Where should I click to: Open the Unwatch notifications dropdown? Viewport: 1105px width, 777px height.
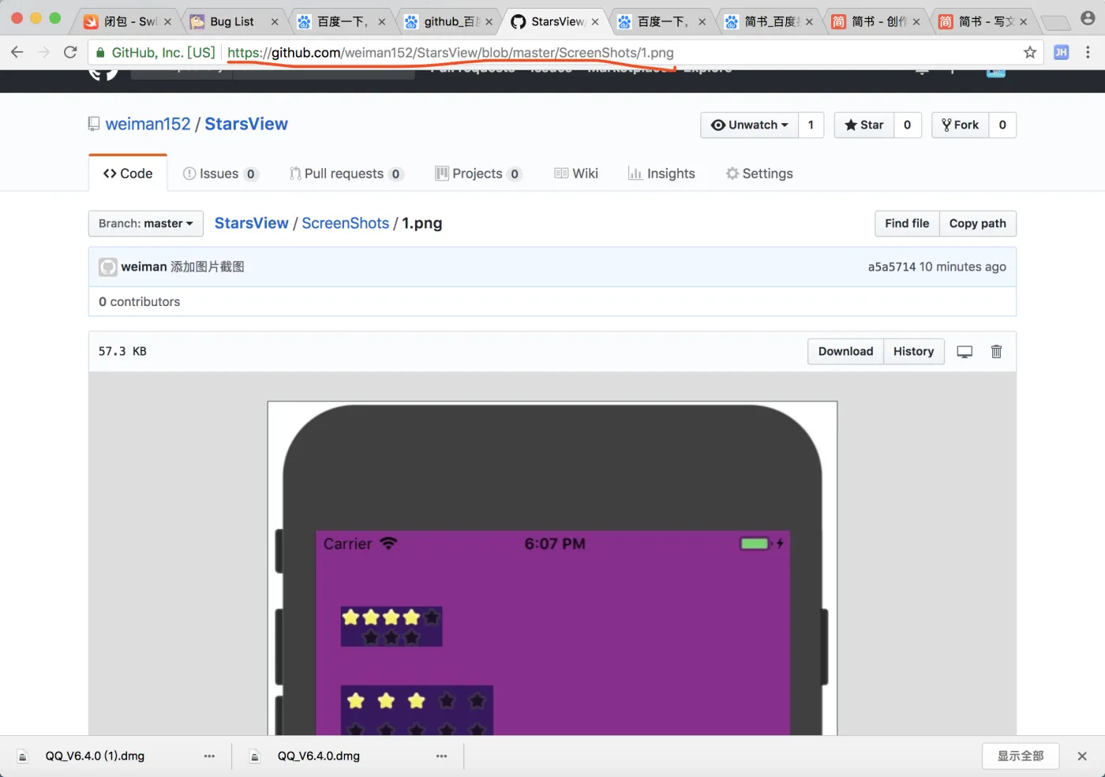(x=749, y=125)
